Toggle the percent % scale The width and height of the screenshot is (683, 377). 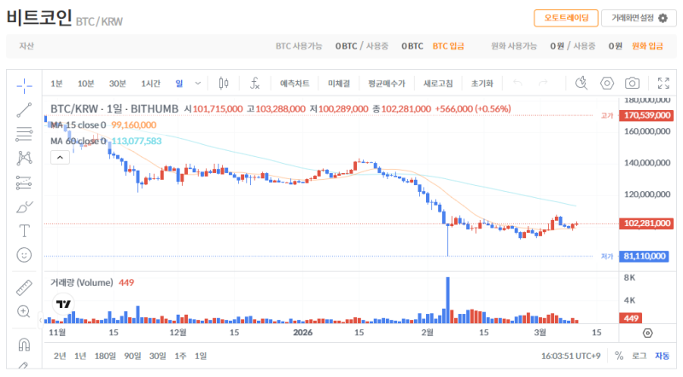pyautogui.click(x=619, y=357)
